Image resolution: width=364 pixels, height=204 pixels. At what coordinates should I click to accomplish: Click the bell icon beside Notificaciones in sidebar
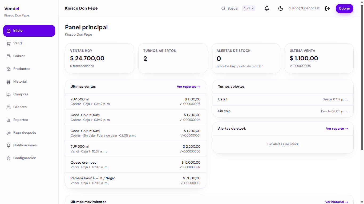point(9,145)
